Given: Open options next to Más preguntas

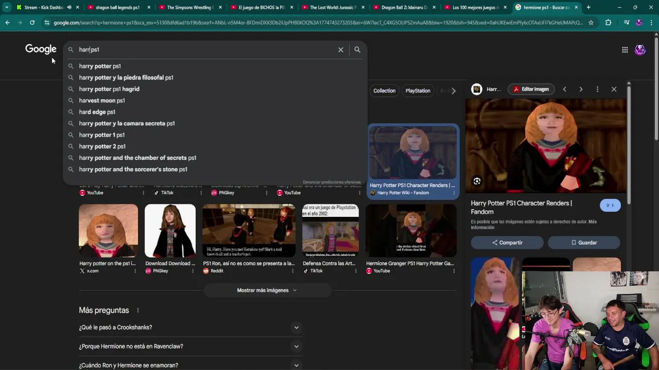Looking at the screenshot, I should point(137,310).
